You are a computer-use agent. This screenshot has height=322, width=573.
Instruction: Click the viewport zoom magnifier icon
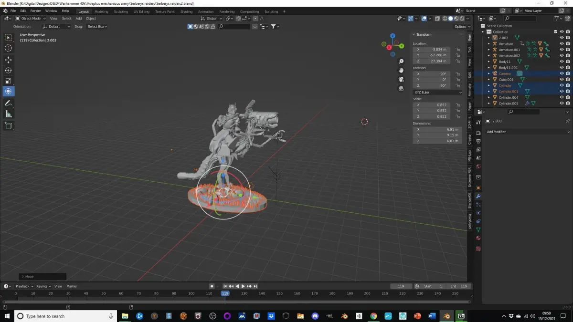402,62
